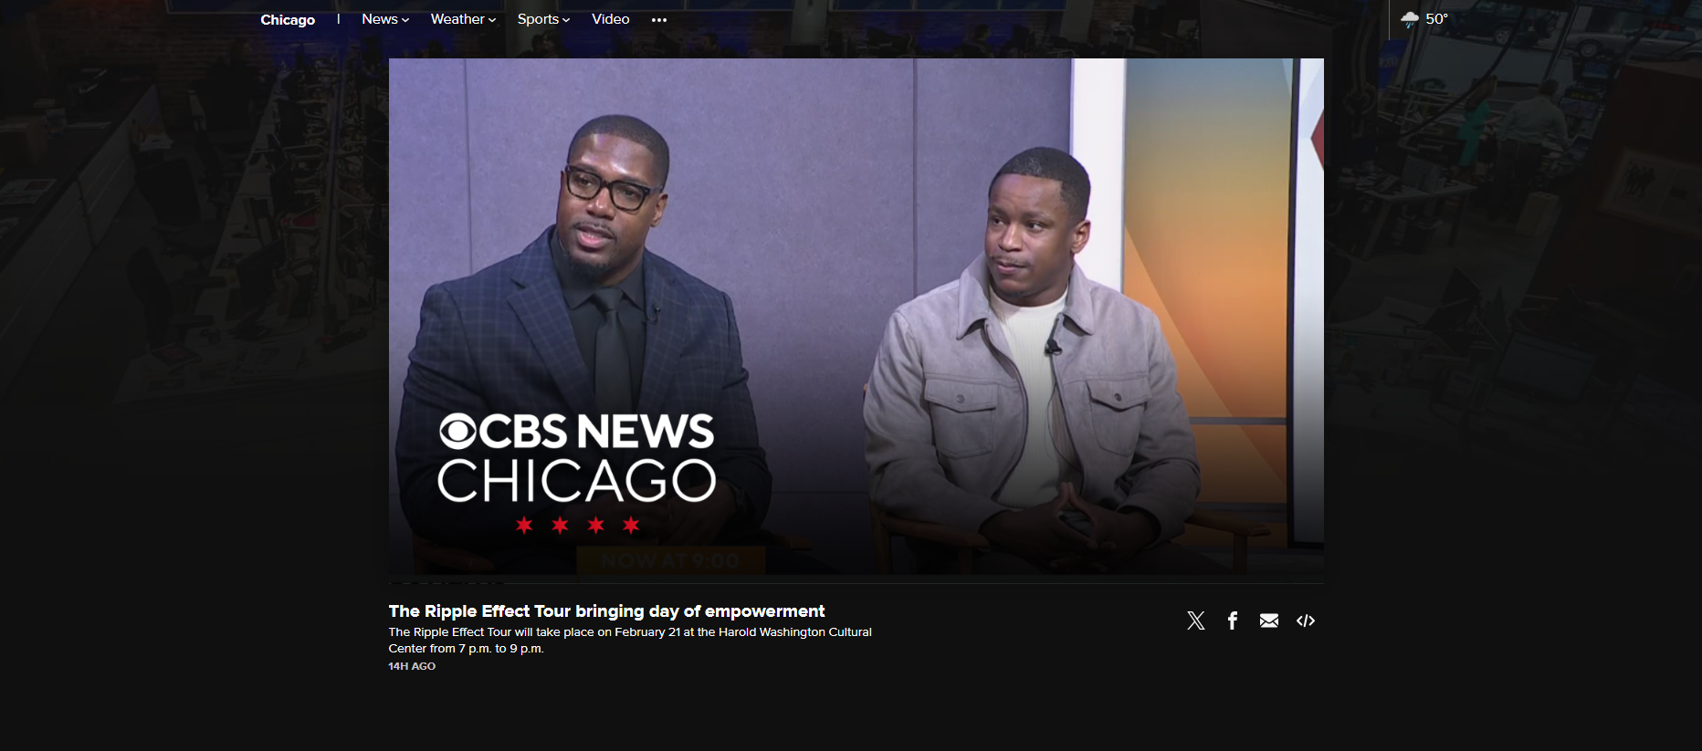This screenshot has width=1702, height=751.
Task: Select the '14H AGO' timestamp text
Action: coord(412,666)
